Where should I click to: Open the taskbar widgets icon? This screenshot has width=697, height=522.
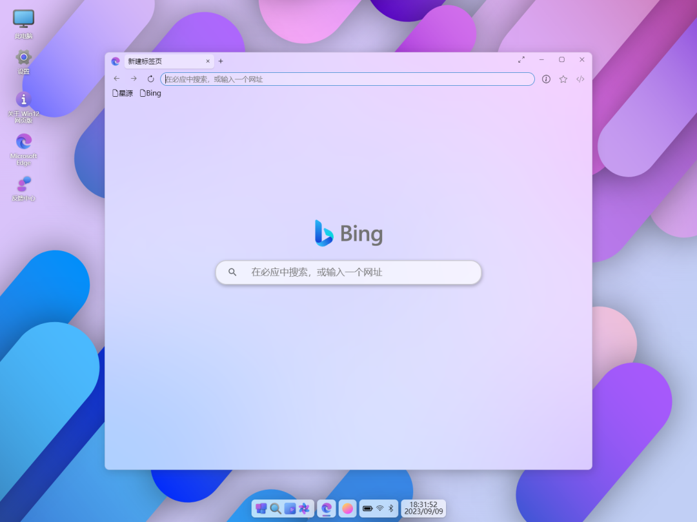click(290, 508)
